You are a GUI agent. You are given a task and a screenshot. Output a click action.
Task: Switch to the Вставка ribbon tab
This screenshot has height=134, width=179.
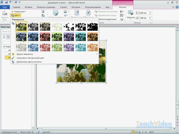tap(29, 7)
